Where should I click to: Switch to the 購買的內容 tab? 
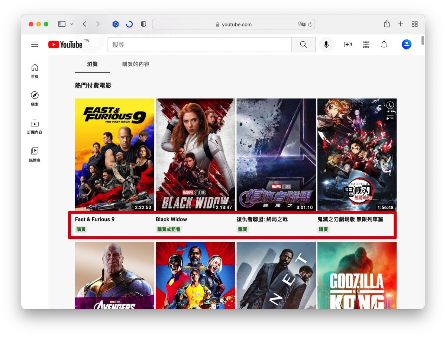coord(136,64)
